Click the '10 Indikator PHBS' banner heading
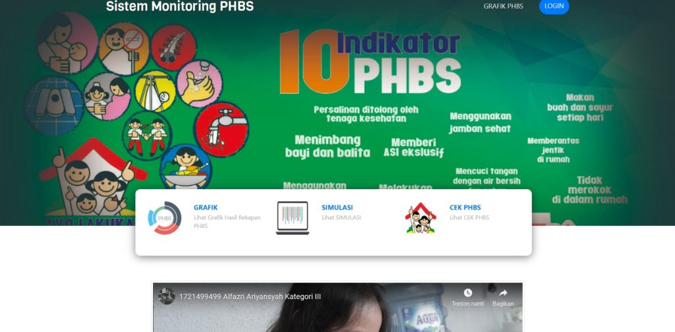 [370, 61]
